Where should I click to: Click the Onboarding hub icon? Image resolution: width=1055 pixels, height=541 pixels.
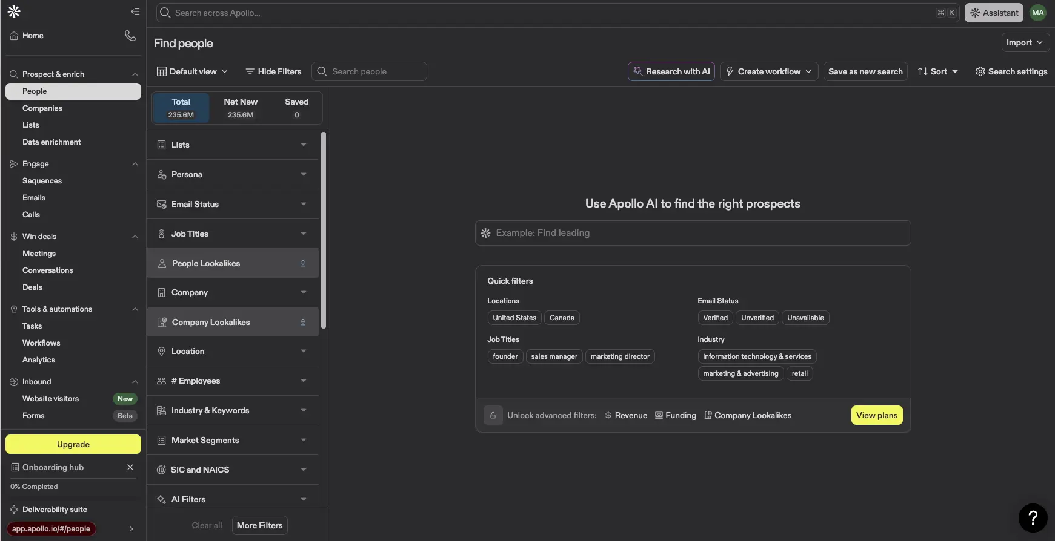tap(15, 467)
